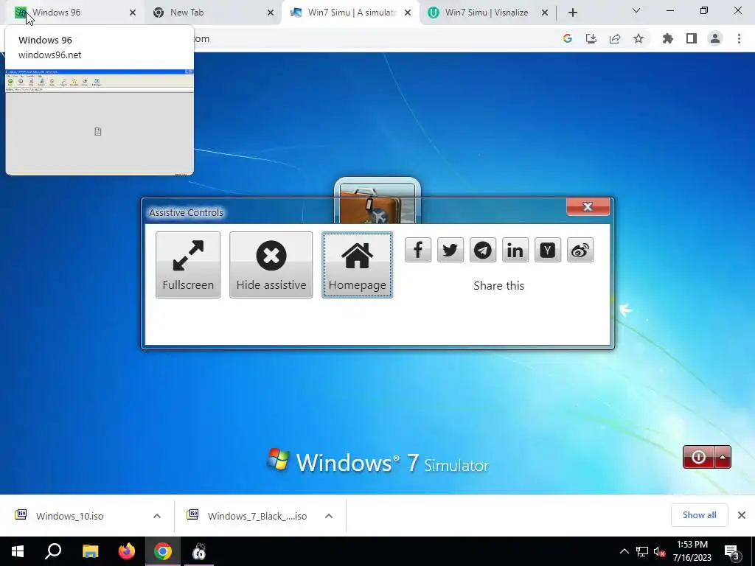
Task: Click Show all downloads
Action: (700, 515)
